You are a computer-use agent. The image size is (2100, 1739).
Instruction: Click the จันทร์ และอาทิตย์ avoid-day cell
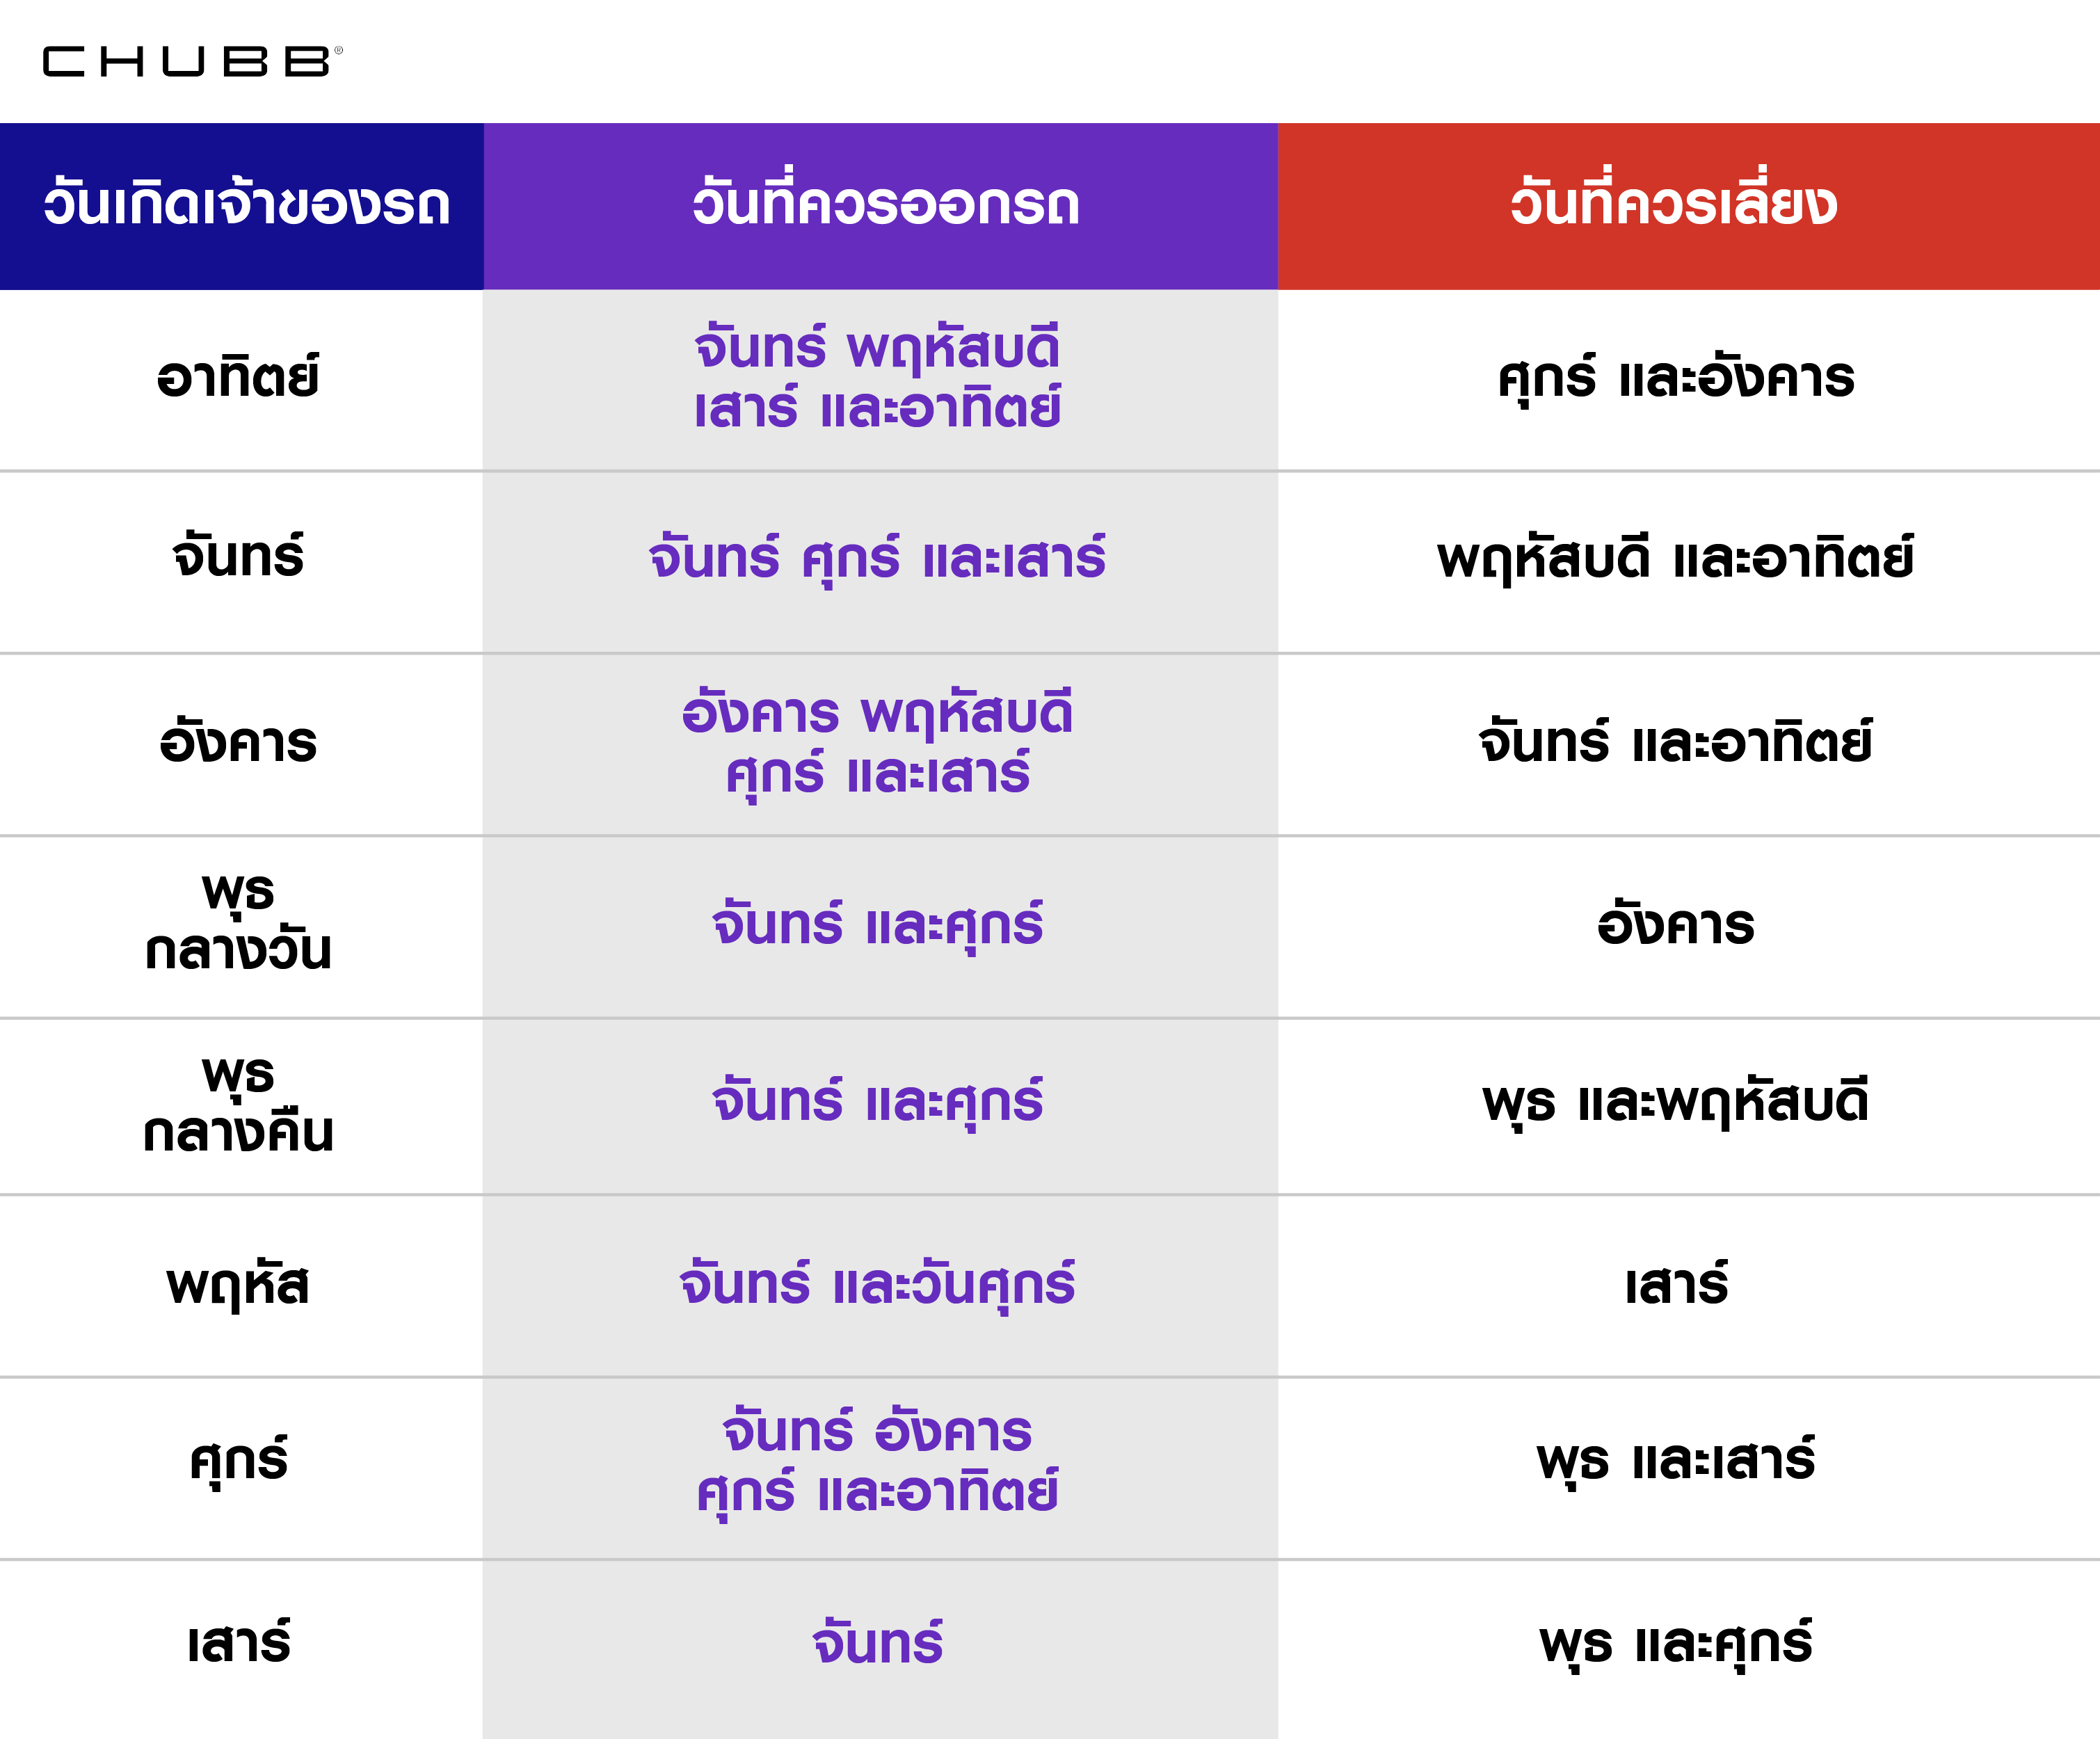pyautogui.click(x=1676, y=743)
